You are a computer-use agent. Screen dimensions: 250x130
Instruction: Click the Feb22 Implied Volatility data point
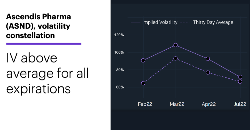tap(143, 60)
